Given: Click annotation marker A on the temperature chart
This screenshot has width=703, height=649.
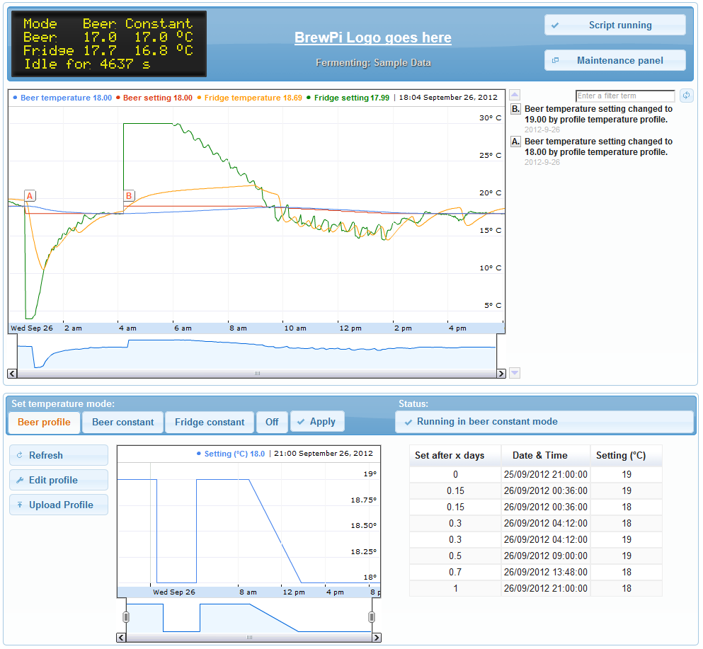Looking at the screenshot, I should (28, 195).
